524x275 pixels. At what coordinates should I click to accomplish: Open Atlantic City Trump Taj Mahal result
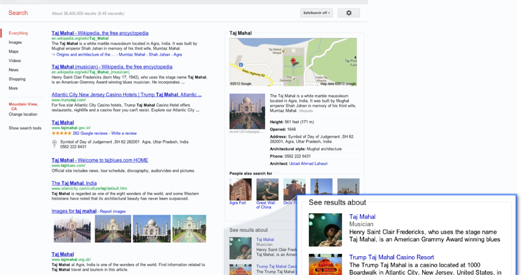(x=127, y=94)
